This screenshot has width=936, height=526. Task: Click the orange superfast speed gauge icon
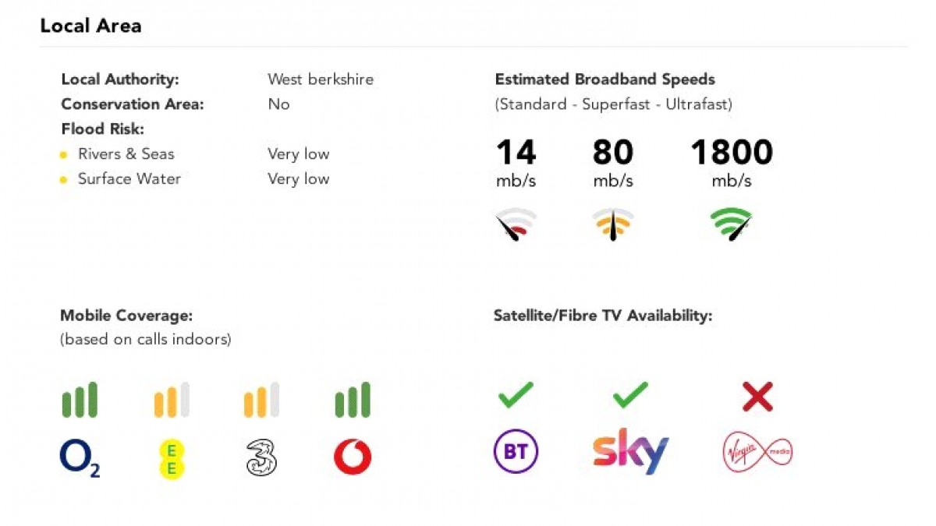612,224
